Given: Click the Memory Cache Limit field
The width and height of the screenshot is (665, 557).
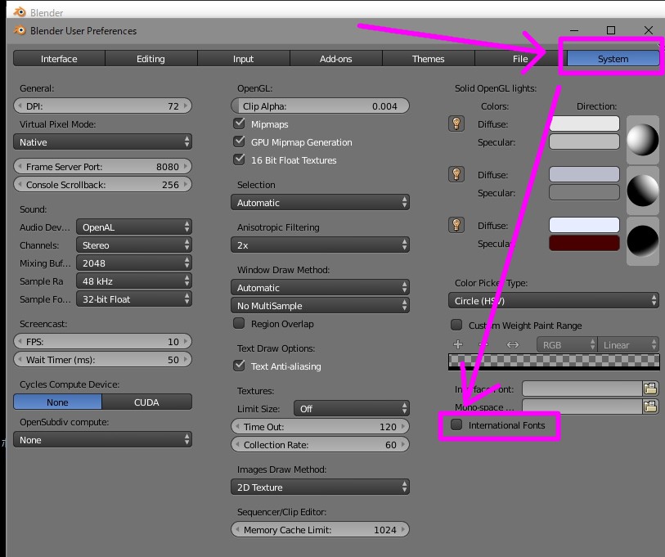Looking at the screenshot, I should (320, 529).
